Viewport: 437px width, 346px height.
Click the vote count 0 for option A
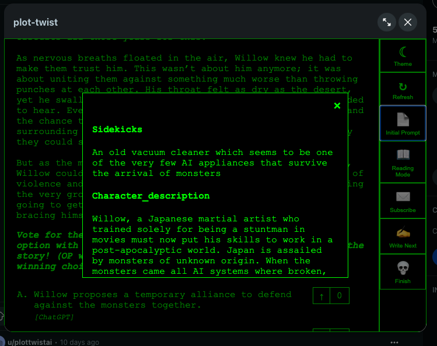pyautogui.click(x=340, y=296)
